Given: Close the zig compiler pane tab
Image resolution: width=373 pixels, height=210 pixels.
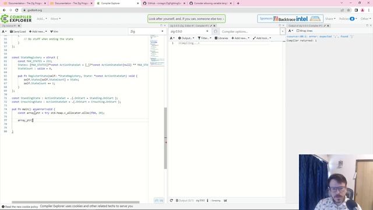Looking at the screenshot, I should pos(214,26).
